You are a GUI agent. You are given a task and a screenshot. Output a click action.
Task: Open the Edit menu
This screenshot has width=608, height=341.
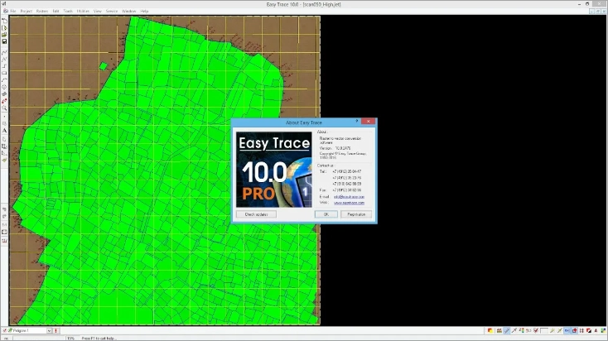(55, 12)
